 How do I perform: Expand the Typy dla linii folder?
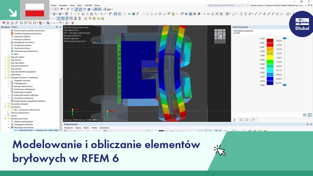(6, 60)
